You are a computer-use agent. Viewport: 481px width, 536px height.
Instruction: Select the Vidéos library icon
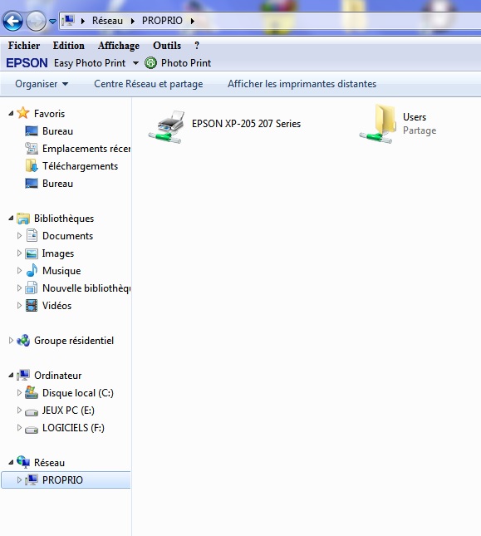tap(32, 306)
